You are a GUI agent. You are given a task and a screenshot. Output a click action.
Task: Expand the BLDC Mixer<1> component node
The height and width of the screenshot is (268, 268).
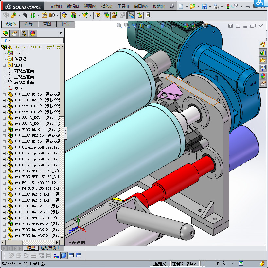(4, 224)
